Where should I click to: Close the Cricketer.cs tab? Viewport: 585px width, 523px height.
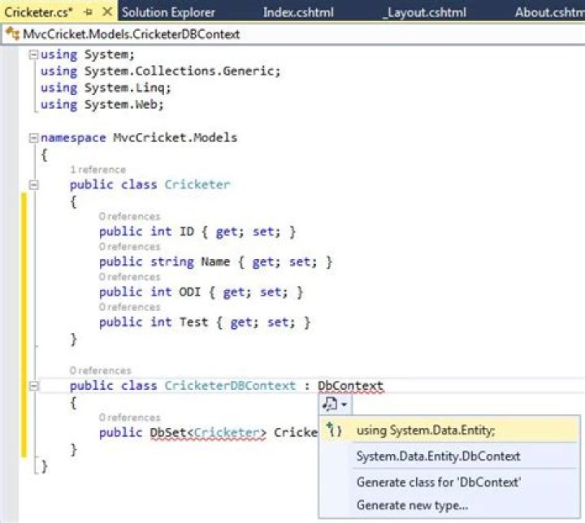pyautogui.click(x=106, y=13)
